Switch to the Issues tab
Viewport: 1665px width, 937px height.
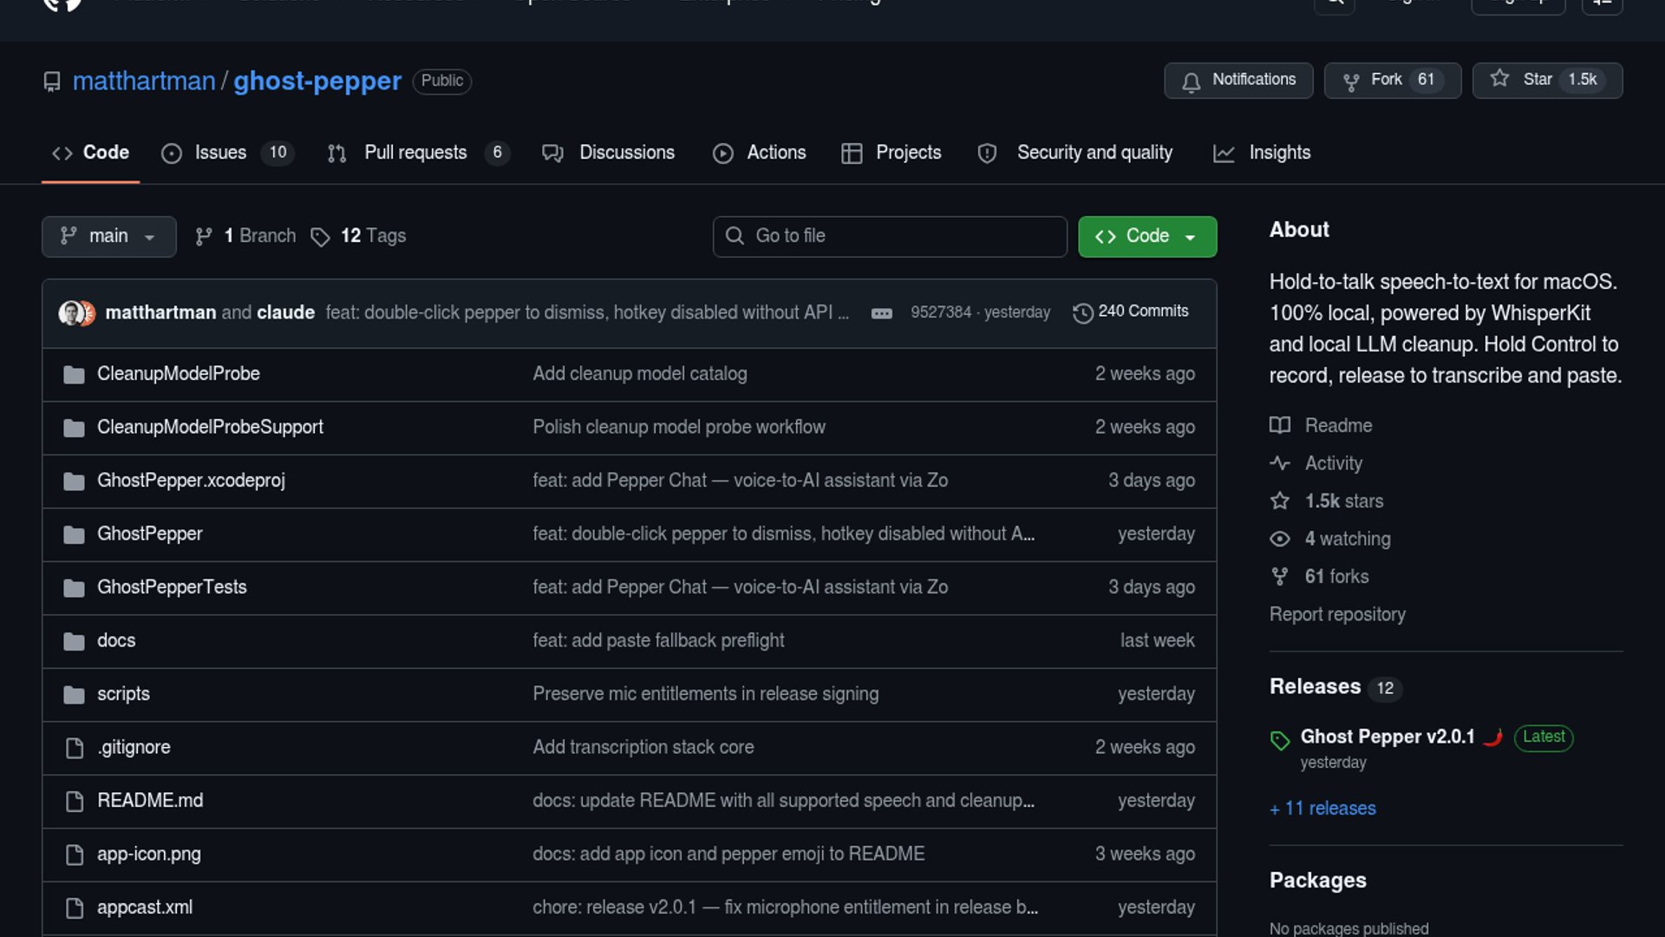tap(220, 153)
